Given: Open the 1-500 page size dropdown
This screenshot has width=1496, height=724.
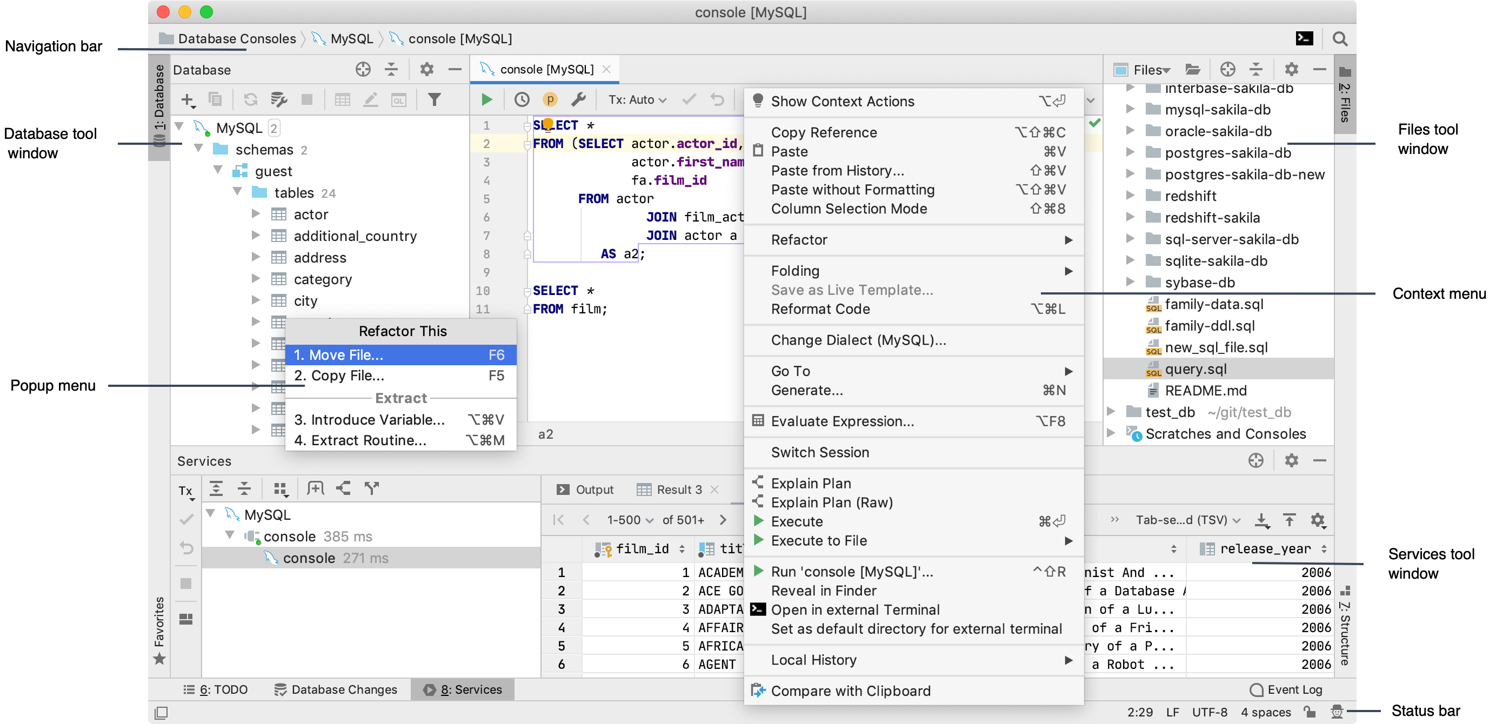Looking at the screenshot, I should pyautogui.click(x=630, y=520).
